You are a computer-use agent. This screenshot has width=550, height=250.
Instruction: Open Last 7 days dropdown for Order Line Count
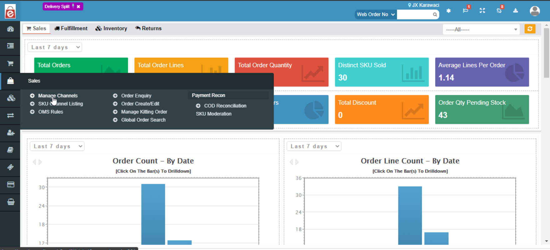tap(314, 146)
